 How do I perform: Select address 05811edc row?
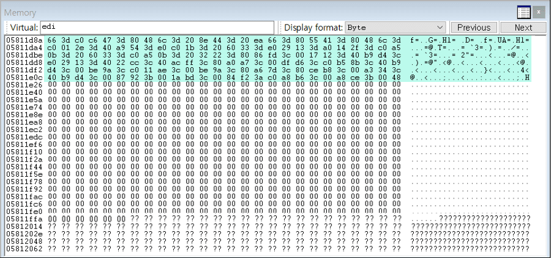pos(268,137)
